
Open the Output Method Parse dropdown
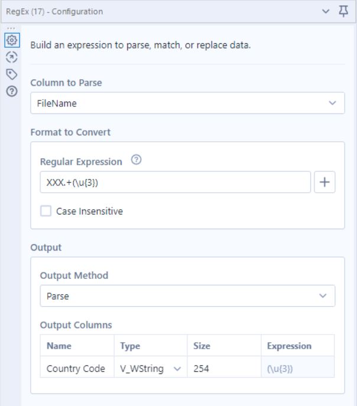coord(187,296)
